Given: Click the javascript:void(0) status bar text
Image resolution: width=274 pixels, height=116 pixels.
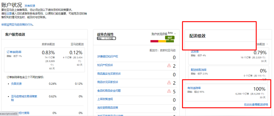Looking at the screenshot, I should tap(9, 114).
